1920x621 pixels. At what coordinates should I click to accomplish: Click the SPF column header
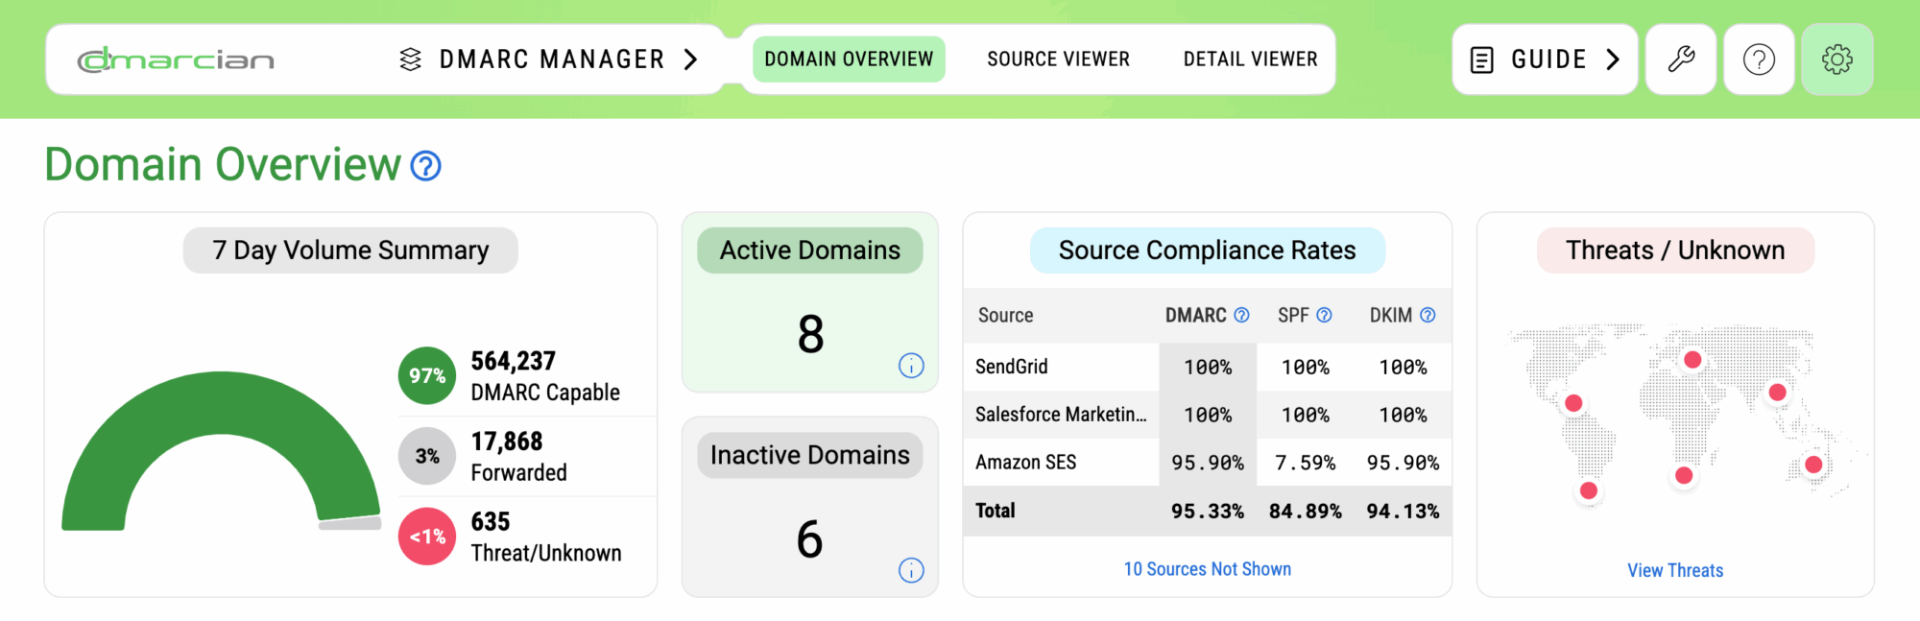(1293, 315)
